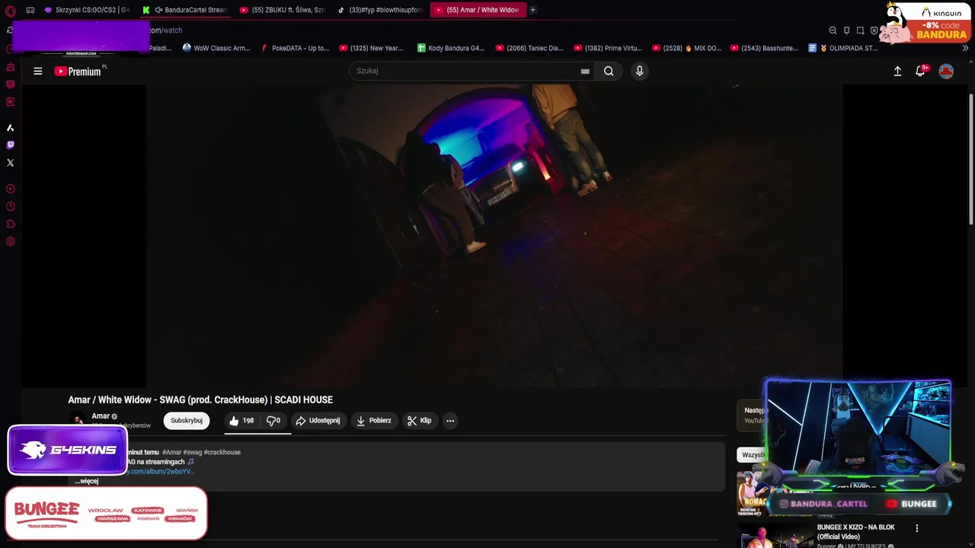Click the on-screen keyboard icon in search
Screen dimensions: 975x548
point(585,71)
